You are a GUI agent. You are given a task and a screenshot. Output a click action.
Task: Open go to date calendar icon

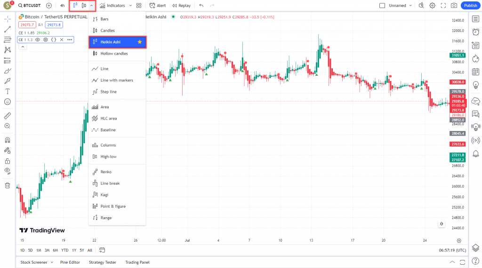pyautogui.click(x=102, y=250)
